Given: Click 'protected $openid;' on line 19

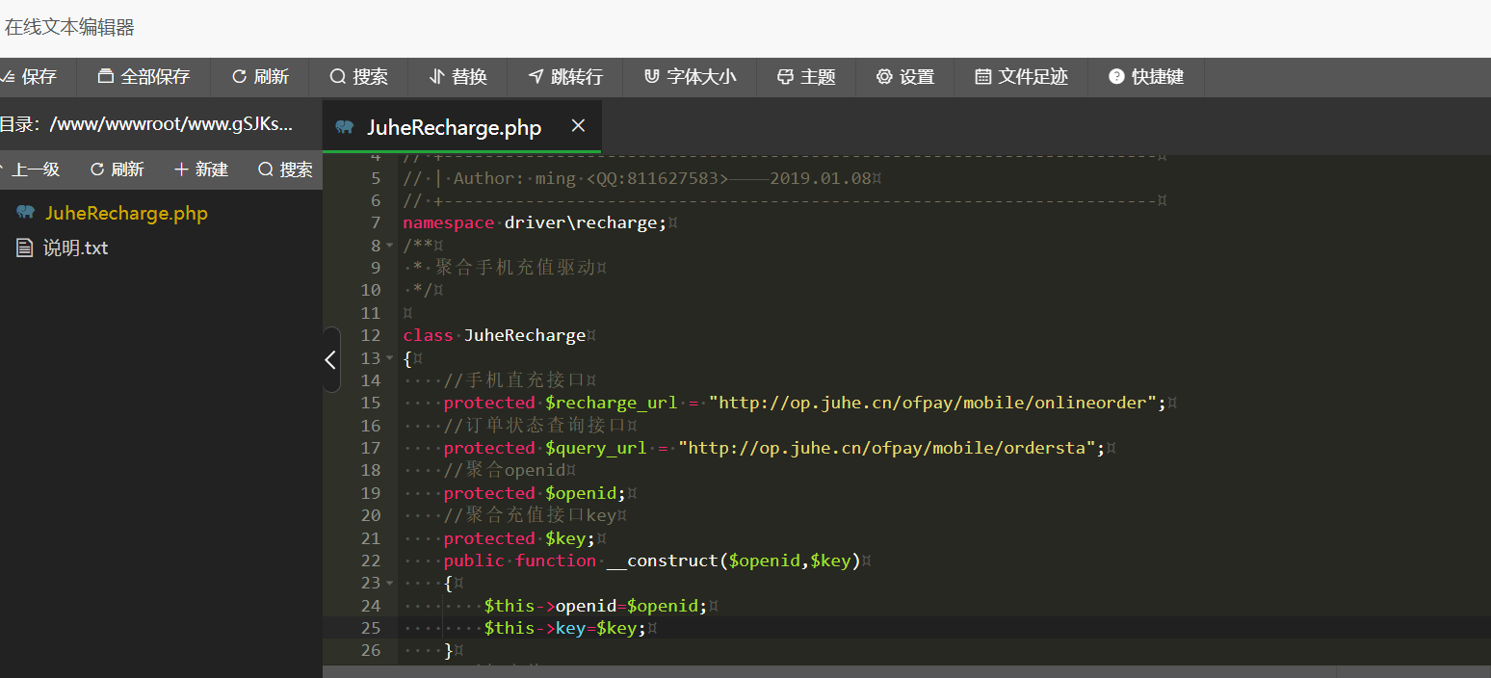Looking at the screenshot, I should coord(535,493).
